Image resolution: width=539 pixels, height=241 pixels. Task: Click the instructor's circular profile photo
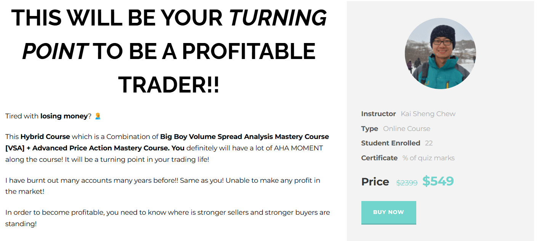point(440,53)
